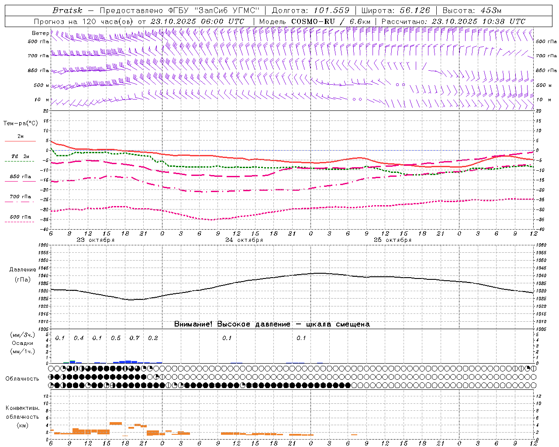Select Рассчитано: 23.10.2025 10:38 UTC text
This screenshot has height=447, width=559.
tap(453, 21)
